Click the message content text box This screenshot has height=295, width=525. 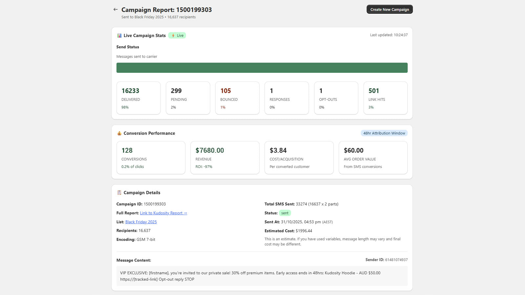click(x=262, y=276)
